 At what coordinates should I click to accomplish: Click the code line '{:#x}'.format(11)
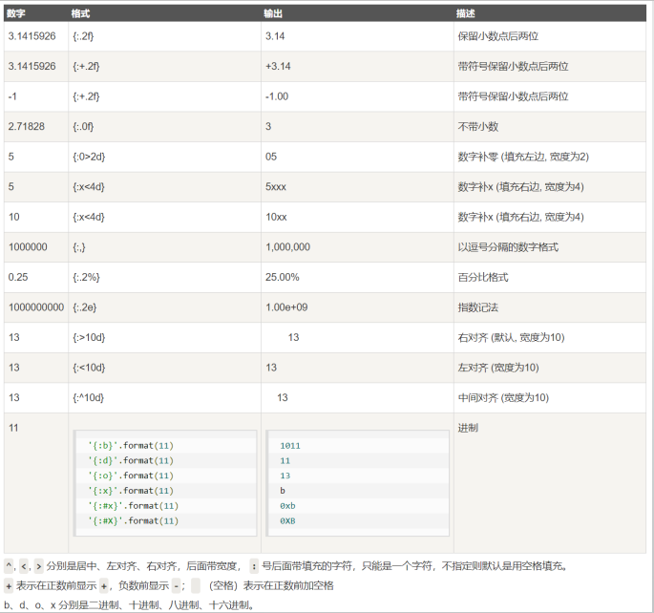coord(133,506)
